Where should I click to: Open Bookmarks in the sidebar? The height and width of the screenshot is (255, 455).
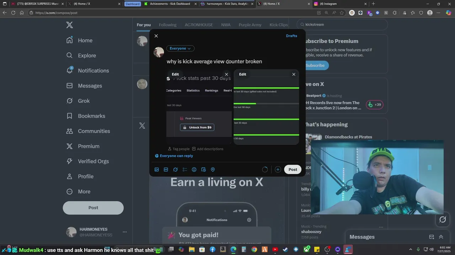pos(86,116)
